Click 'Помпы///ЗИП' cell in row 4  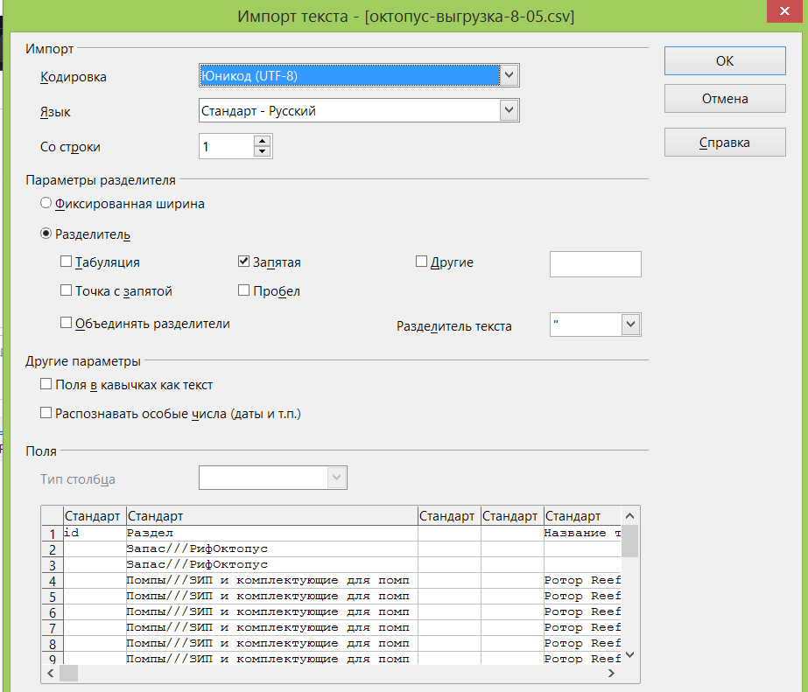pos(271,581)
